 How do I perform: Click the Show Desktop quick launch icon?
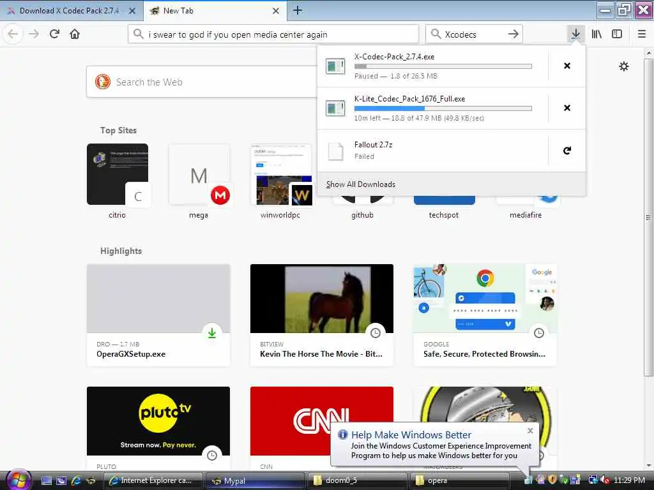tap(46, 480)
